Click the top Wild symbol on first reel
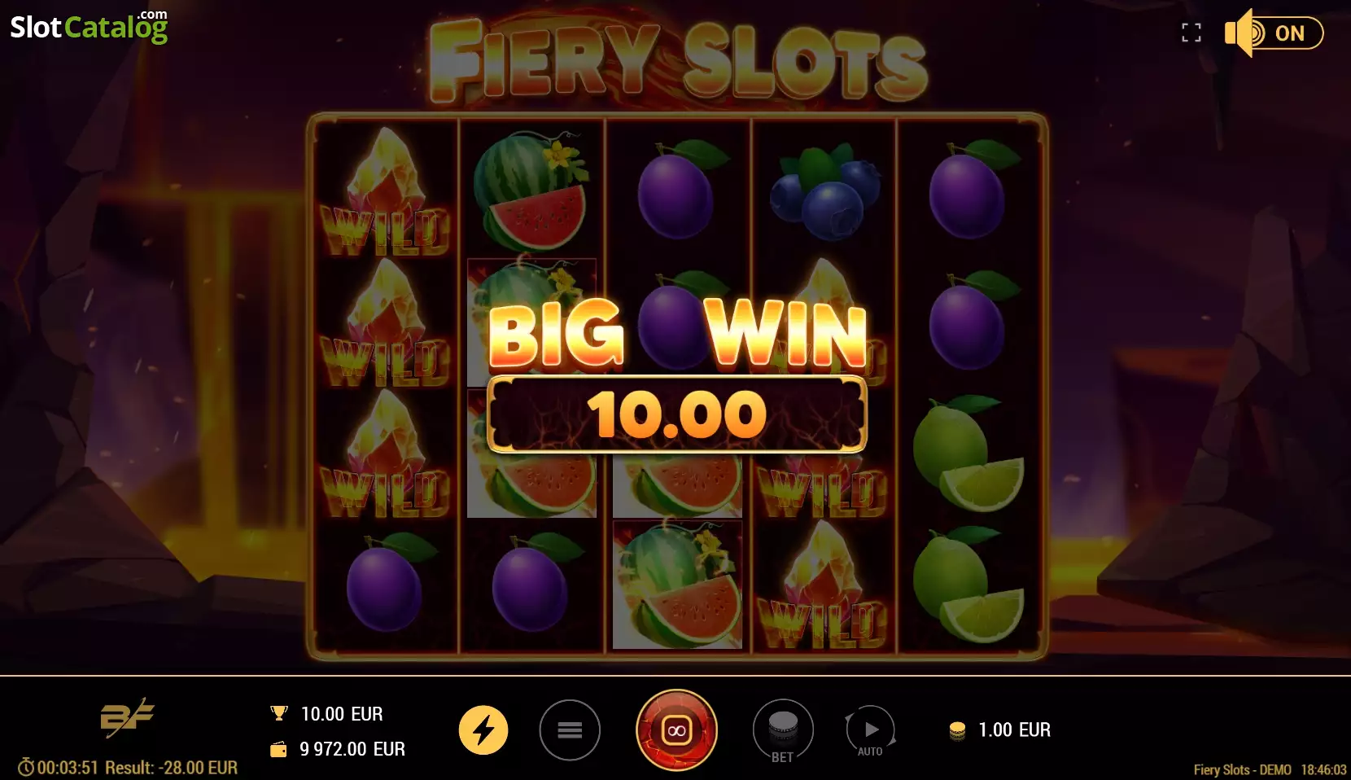Image resolution: width=1351 pixels, height=780 pixels. click(x=386, y=192)
